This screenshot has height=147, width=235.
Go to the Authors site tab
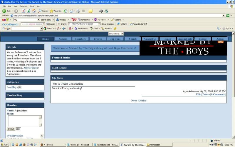[x=63, y=39]
